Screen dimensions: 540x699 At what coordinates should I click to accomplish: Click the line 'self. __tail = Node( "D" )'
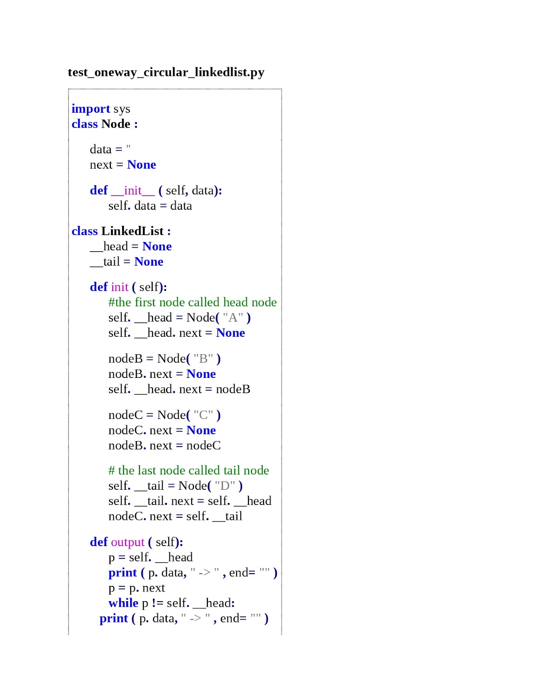pyautogui.click(x=176, y=486)
